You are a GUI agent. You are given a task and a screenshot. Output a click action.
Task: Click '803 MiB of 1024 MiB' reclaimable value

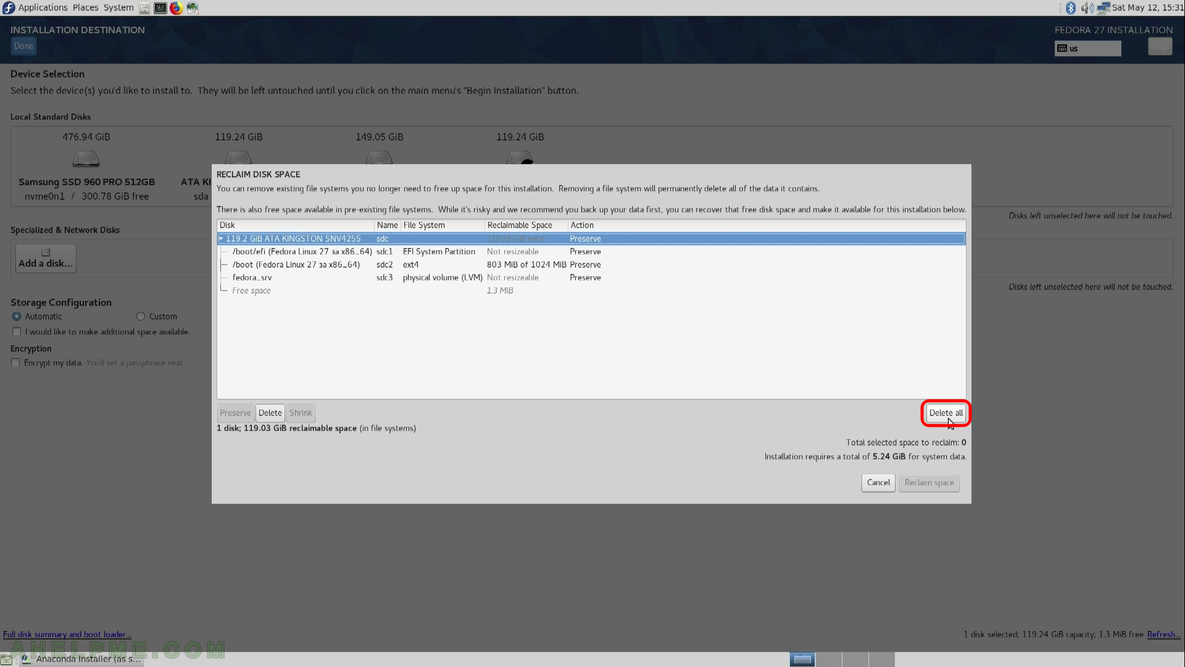pyautogui.click(x=526, y=264)
